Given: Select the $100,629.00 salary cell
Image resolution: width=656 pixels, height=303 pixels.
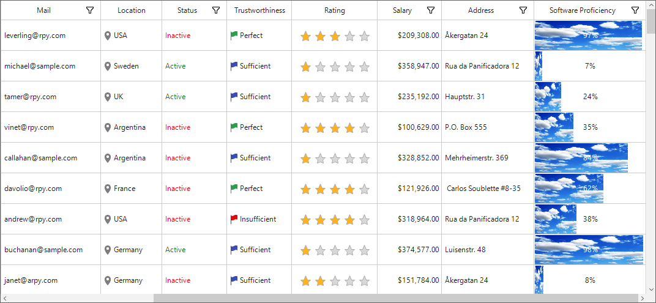Looking at the screenshot, I should pos(409,127).
